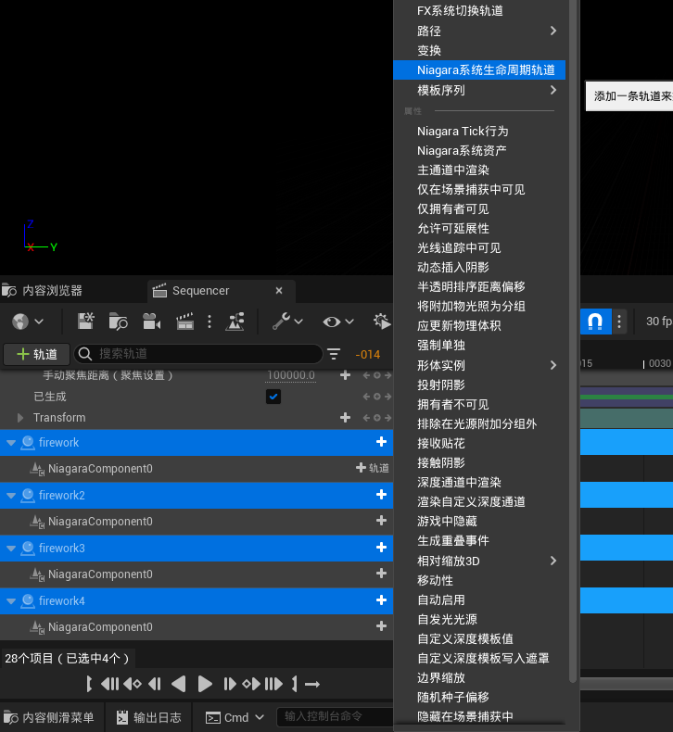The image size is (673, 732).
Task: Open 相对缩放3D submenu
Action: tap(479, 561)
